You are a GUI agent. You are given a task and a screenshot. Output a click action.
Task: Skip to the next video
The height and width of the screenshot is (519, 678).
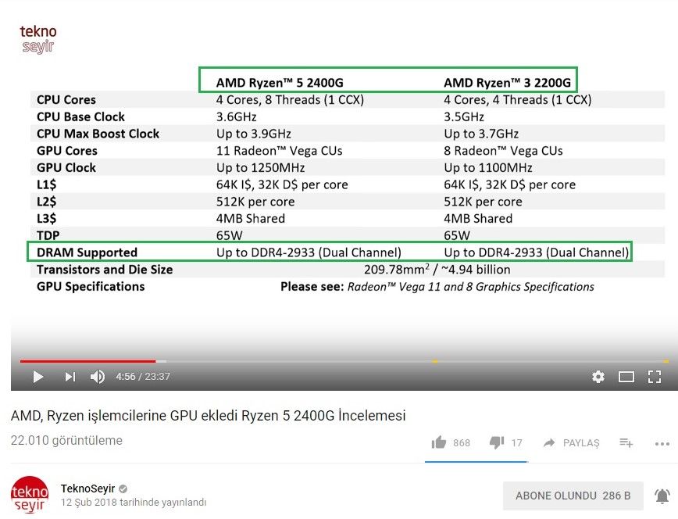tap(70, 377)
